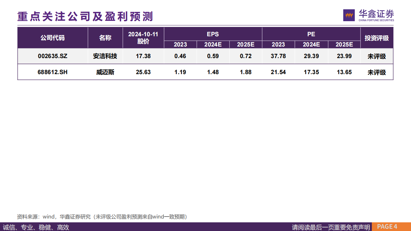Click the 名称 column header
This screenshot has width=411, height=231.
[x=105, y=38]
